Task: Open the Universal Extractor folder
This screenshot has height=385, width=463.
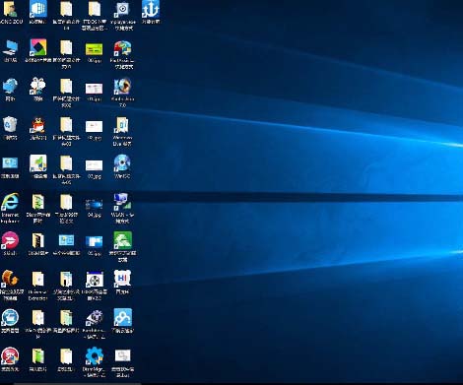Action: point(38,279)
